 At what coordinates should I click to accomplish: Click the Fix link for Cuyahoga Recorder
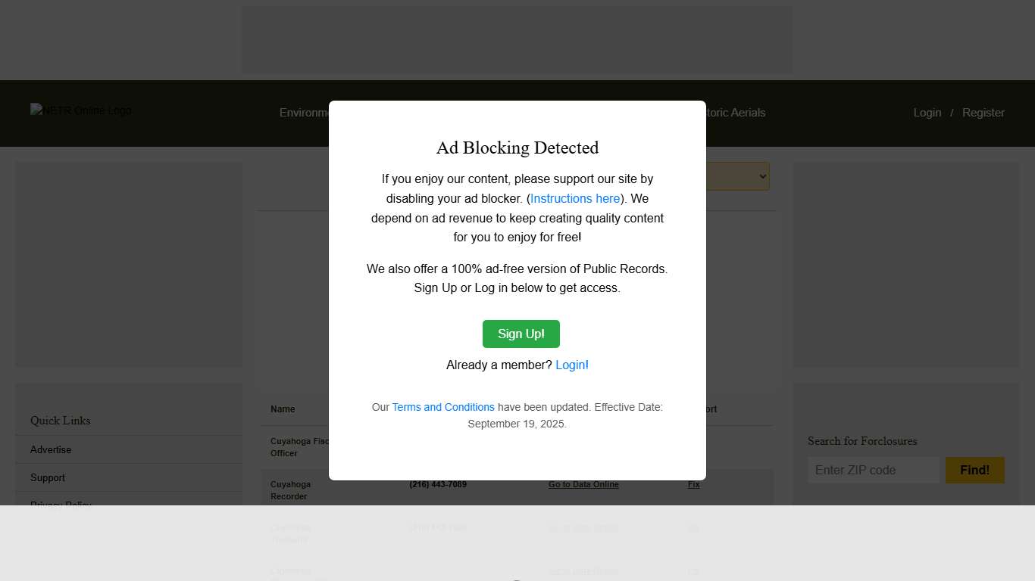693,484
